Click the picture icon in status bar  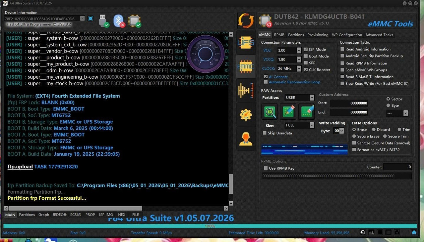point(371,233)
